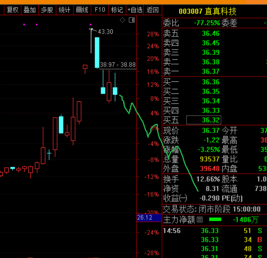The height and width of the screenshot is (258, 267).
Task: Select 卖四 price 36.45
Action: pyautogui.click(x=211, y=43)
